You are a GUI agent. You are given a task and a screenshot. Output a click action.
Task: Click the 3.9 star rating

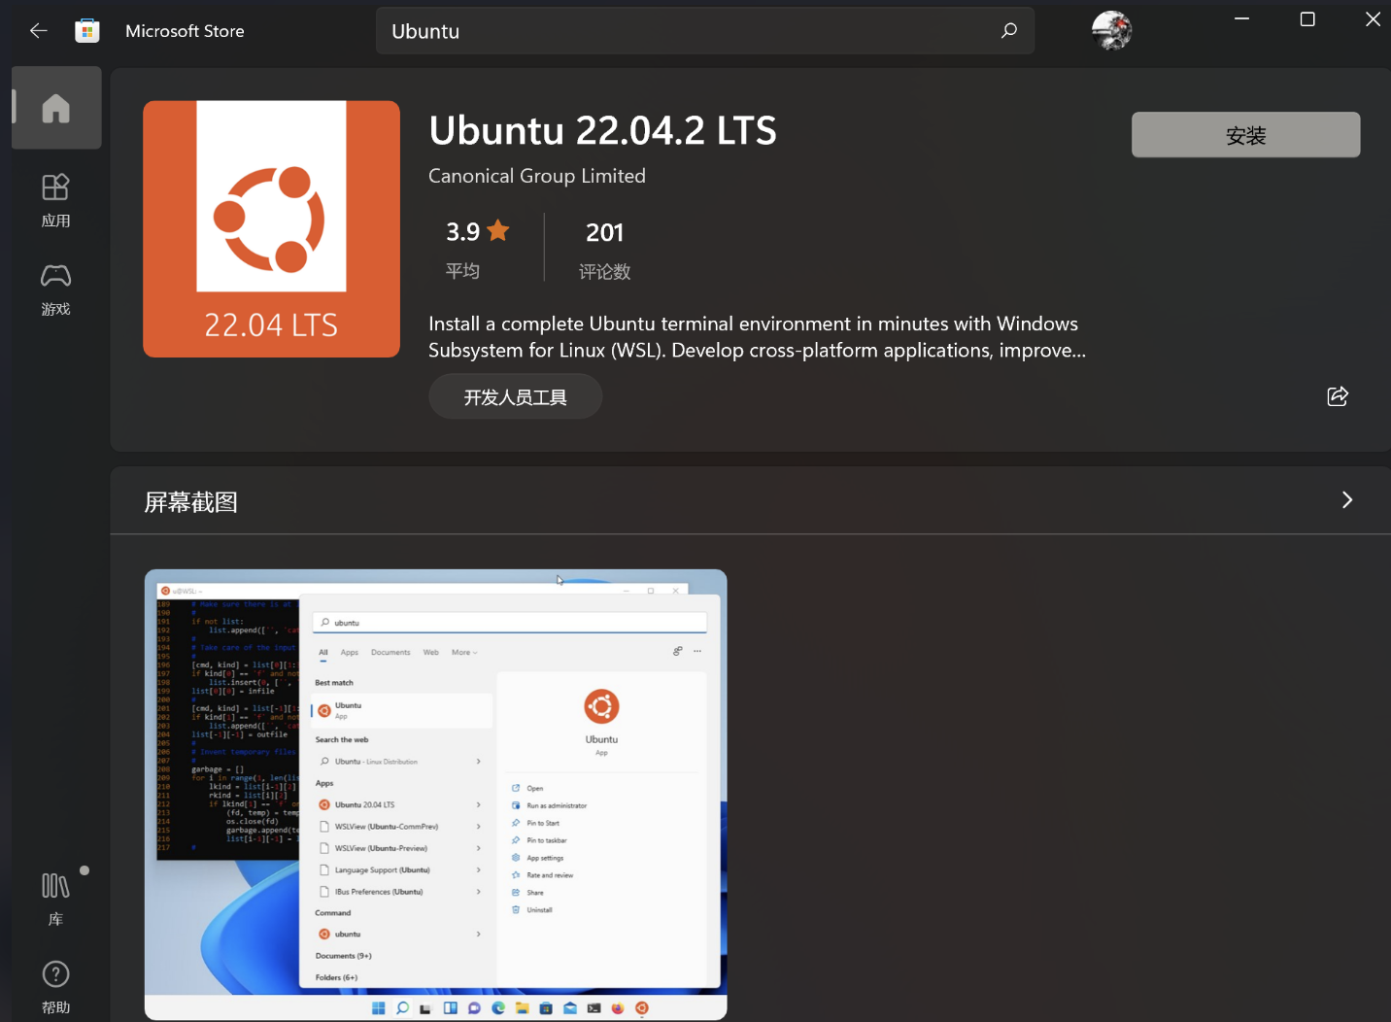(477, 231)
